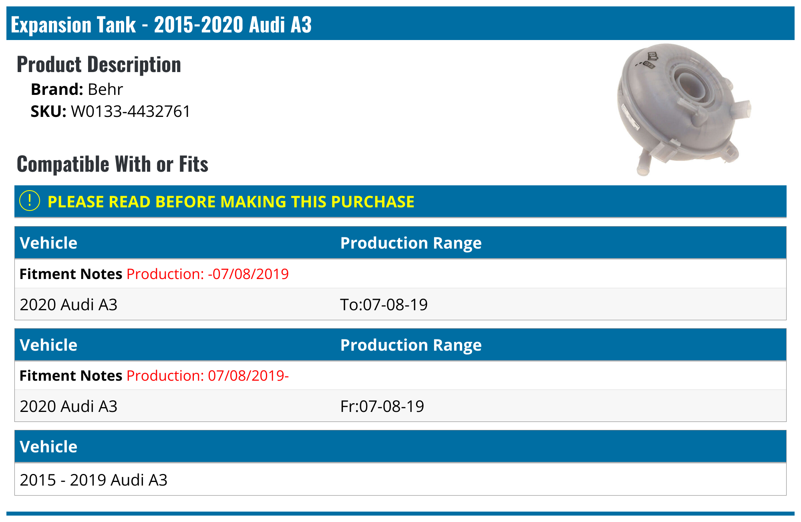Select the "To:07-08-19" production range cell
This screenshot has width=801, height=522.
click(x=384, y=305)
